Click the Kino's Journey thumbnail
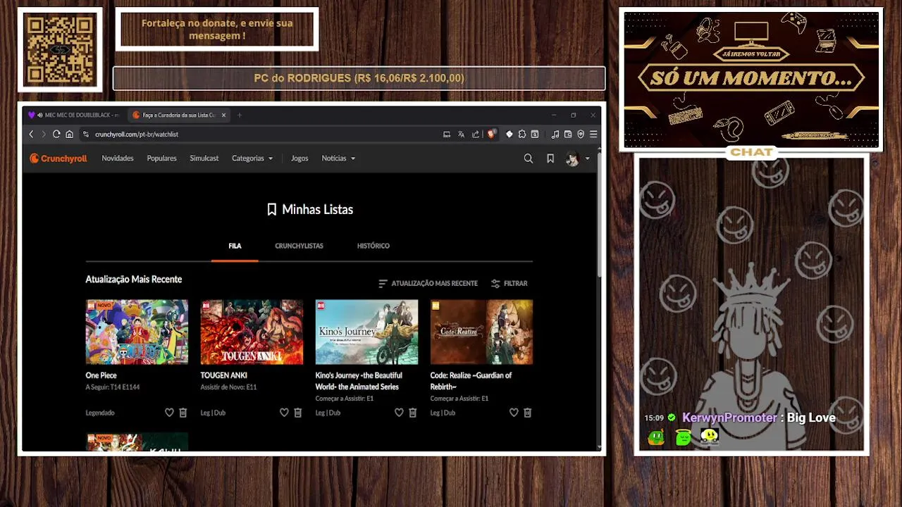 (x=366, y=332)
